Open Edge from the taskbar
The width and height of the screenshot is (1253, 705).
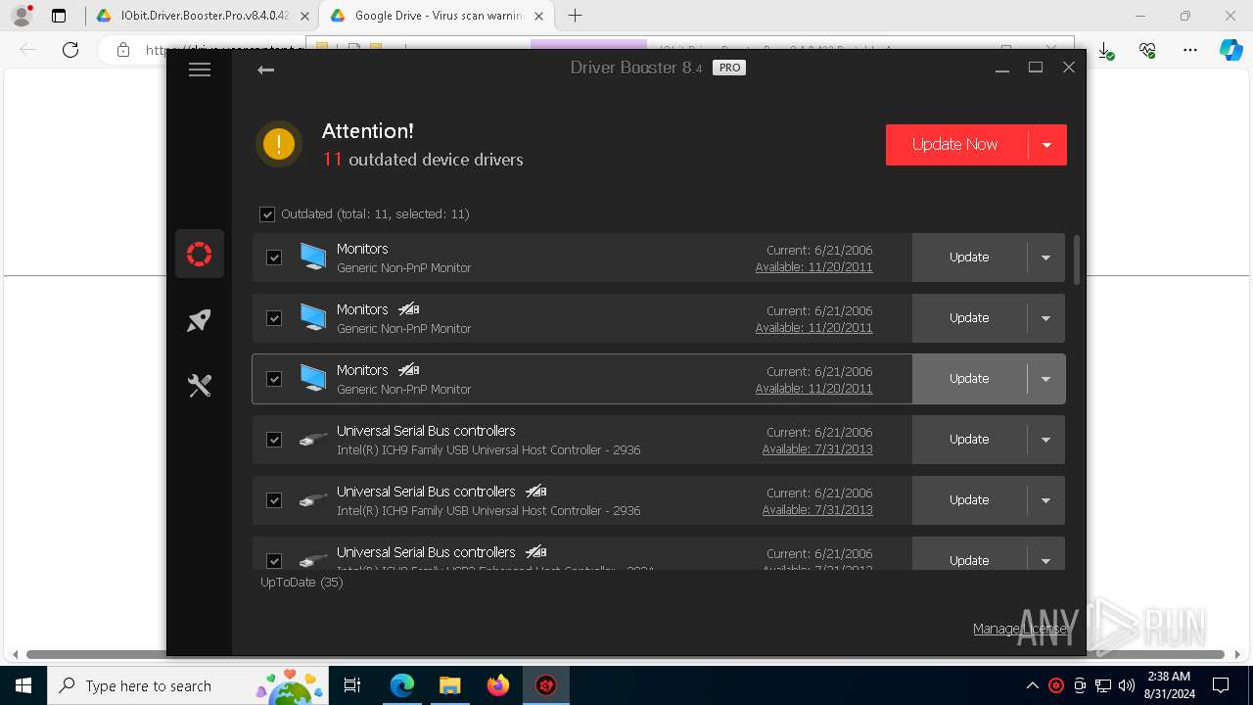click(x=402, y=685)
